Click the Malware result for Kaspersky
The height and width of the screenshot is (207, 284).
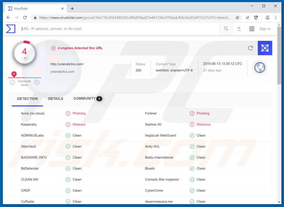point(79,124)
